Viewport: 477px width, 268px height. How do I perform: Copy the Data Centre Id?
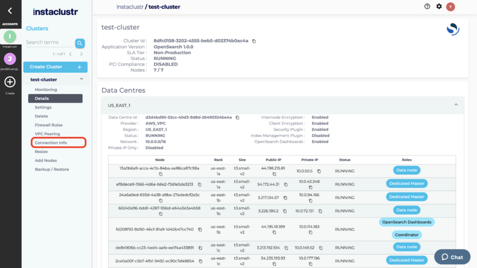coord(237,118)
